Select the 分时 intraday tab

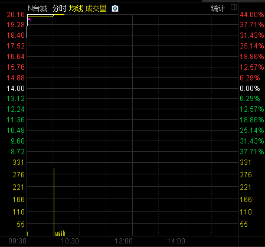(x=59, y=8)
